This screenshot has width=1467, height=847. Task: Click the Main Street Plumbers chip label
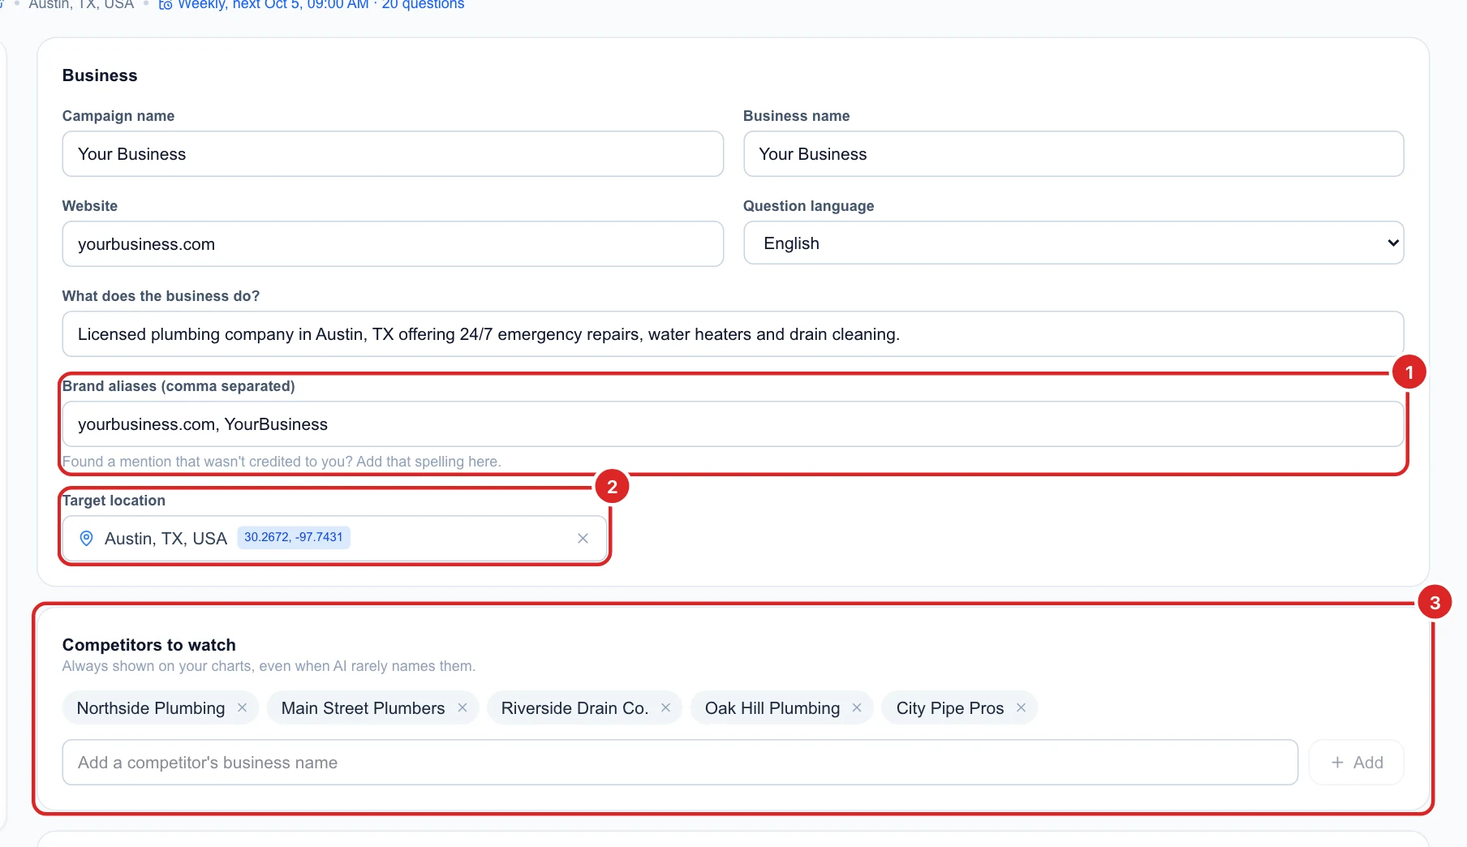[x=363, y=708]
